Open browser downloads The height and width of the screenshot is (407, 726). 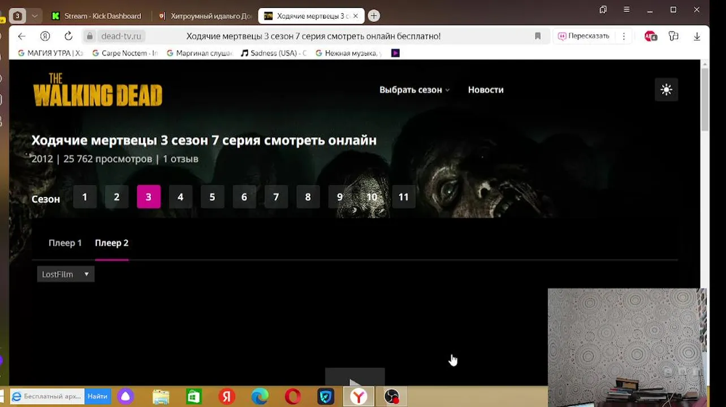coord(697,36)
